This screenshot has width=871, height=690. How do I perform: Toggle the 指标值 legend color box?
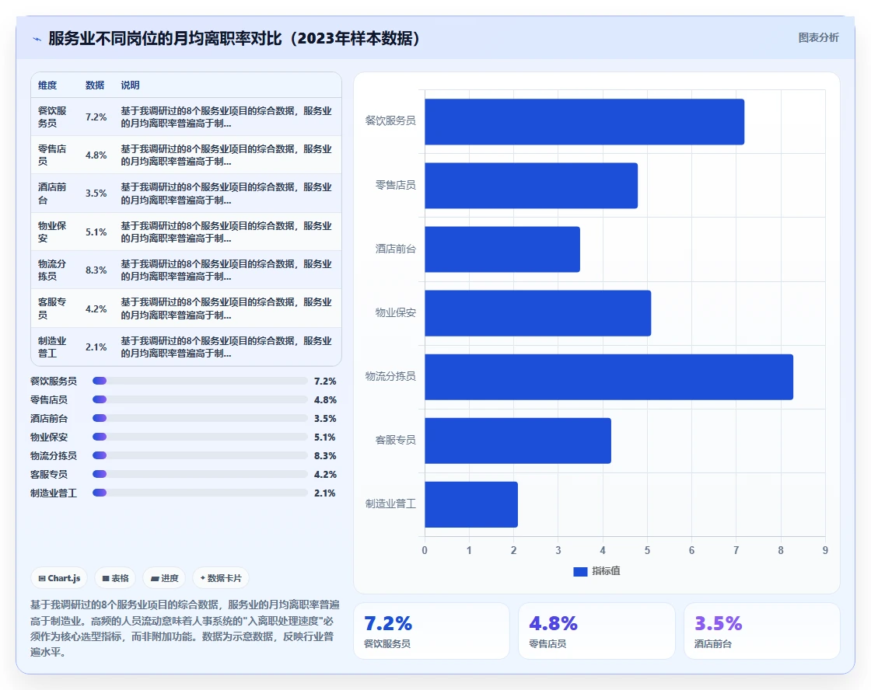tap(580, 571)
